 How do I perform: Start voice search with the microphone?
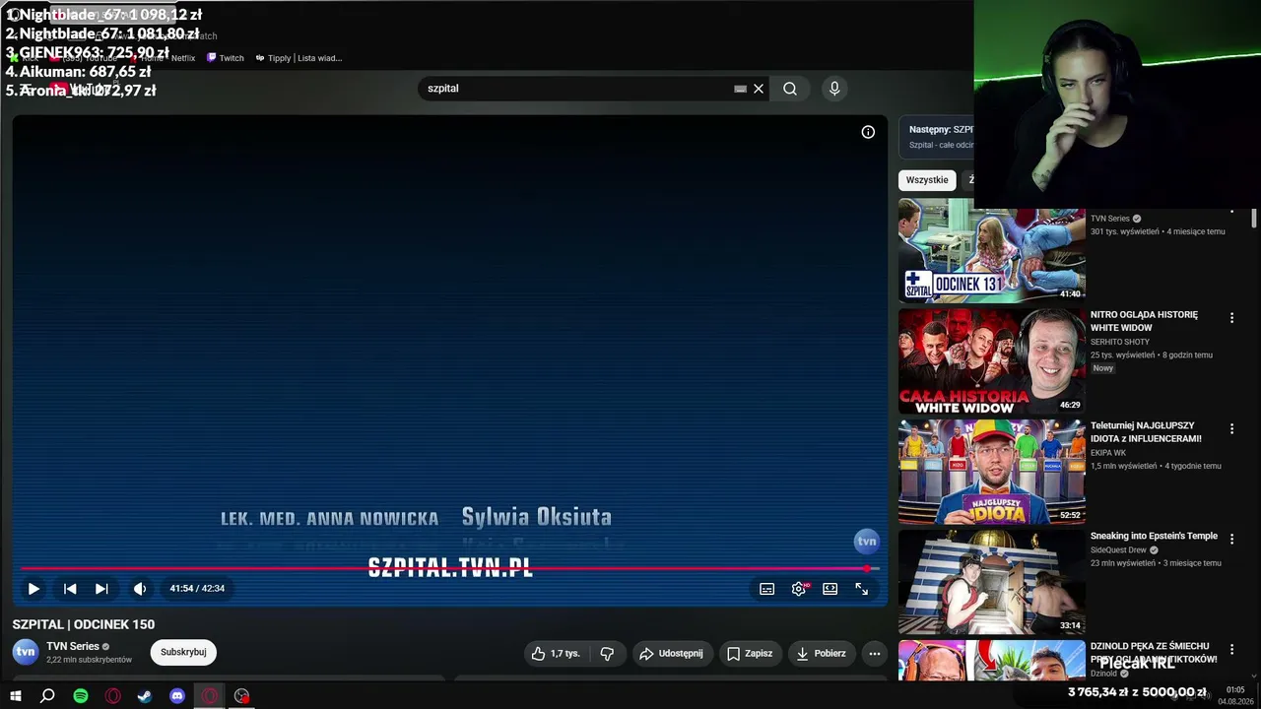(834, 89)
